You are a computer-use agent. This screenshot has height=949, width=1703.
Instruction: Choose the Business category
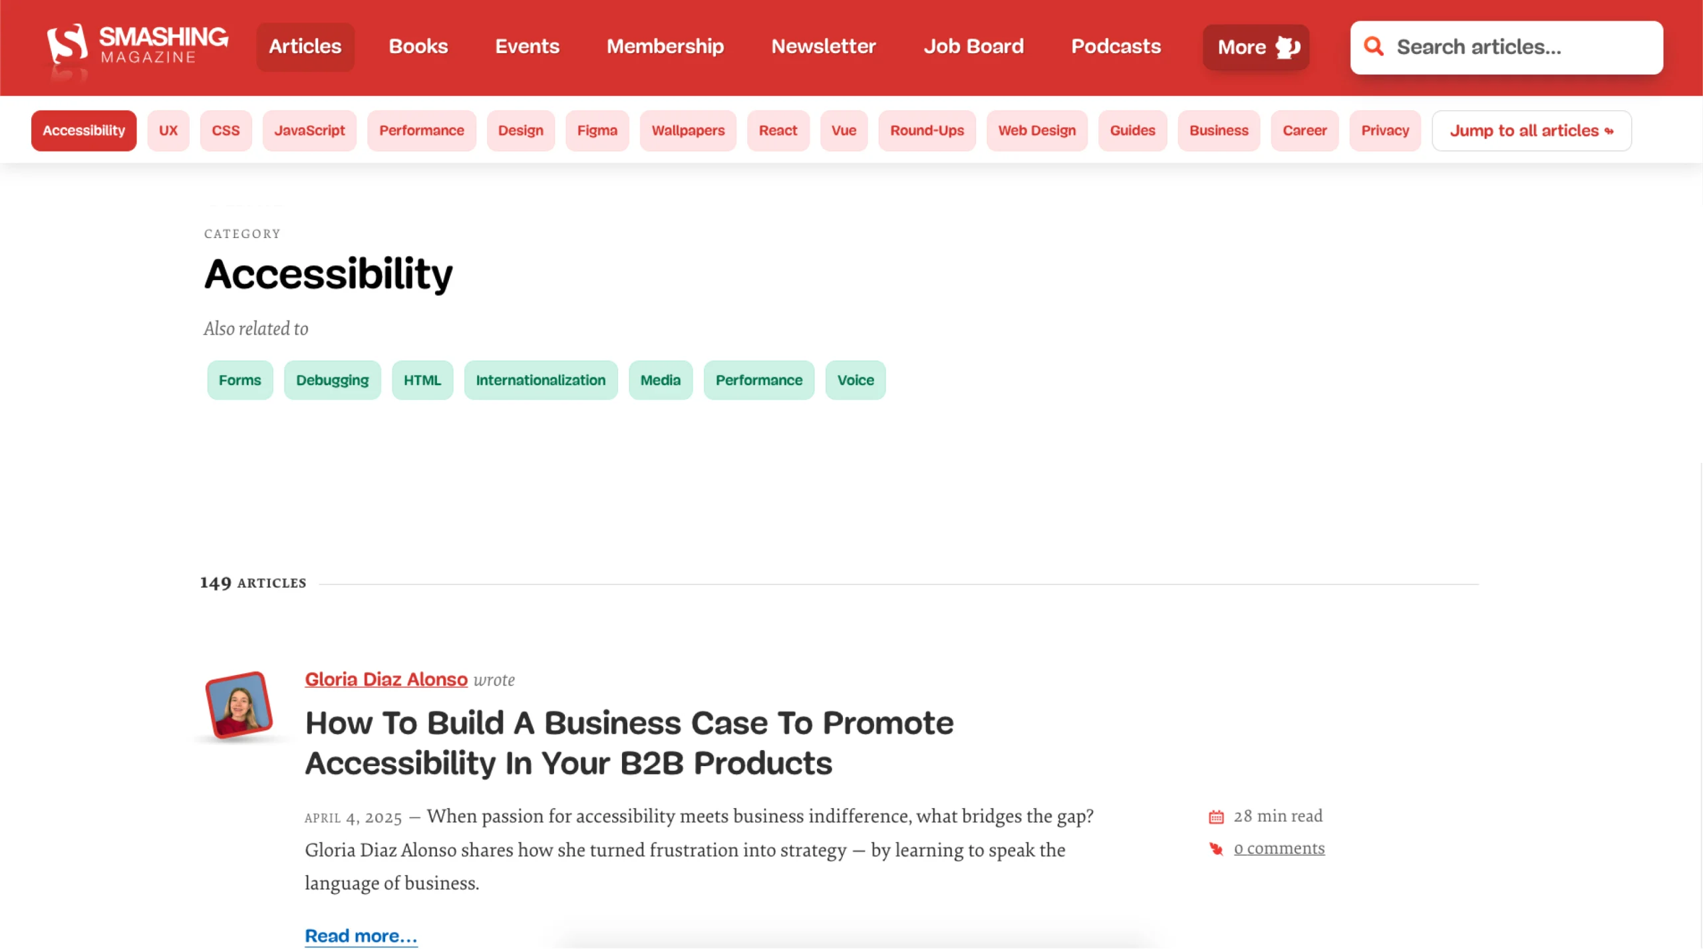pos(1219,130)
